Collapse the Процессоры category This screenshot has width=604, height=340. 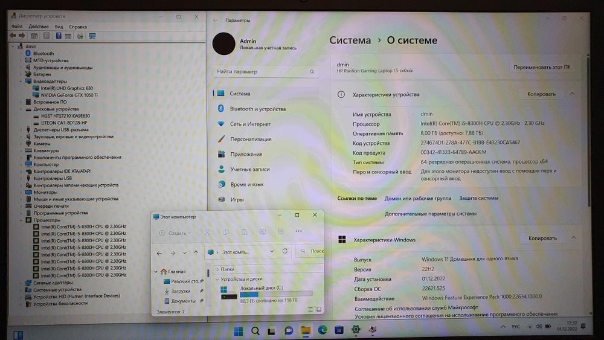pos(21,220)
